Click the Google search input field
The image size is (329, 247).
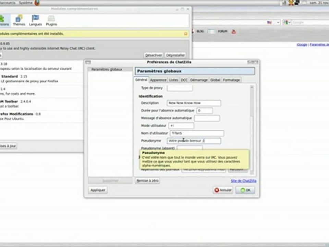click(310, 22)
